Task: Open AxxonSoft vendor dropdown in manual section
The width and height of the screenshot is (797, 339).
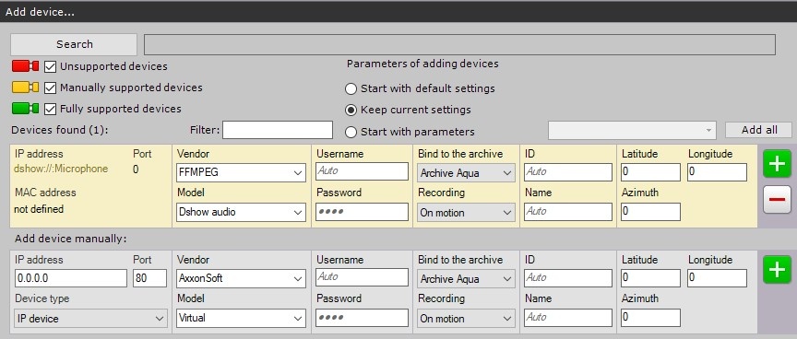Action: 241,278
